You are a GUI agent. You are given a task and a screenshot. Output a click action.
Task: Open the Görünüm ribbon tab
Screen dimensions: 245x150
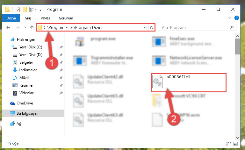(66, 18)
